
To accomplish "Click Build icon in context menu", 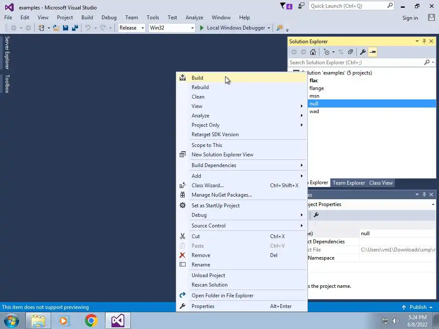I will pos(183,78).
